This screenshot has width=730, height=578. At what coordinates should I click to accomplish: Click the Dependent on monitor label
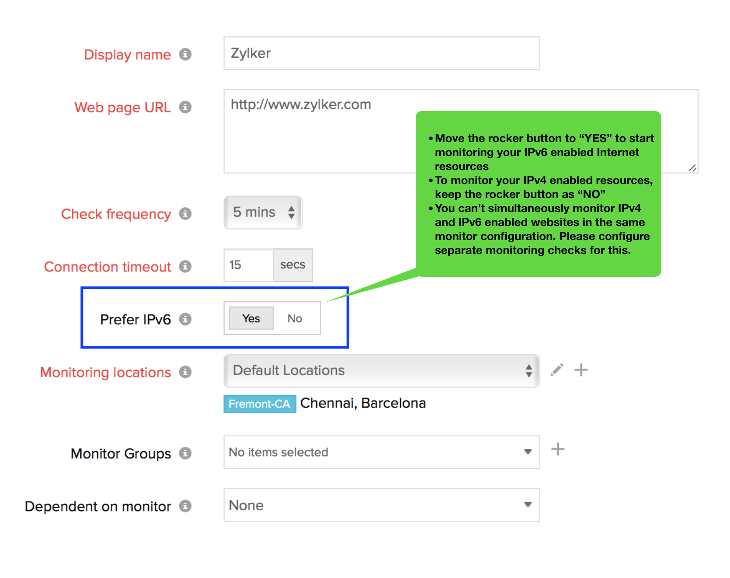(x=98, y=506)
